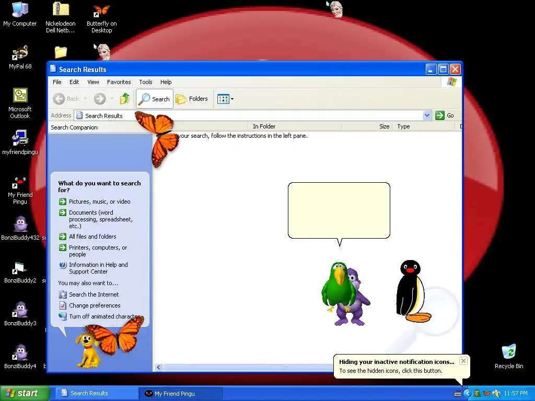The image size is (535, 401).
Task: Switch to Search Results taskbar button
Action: [97, 394]
